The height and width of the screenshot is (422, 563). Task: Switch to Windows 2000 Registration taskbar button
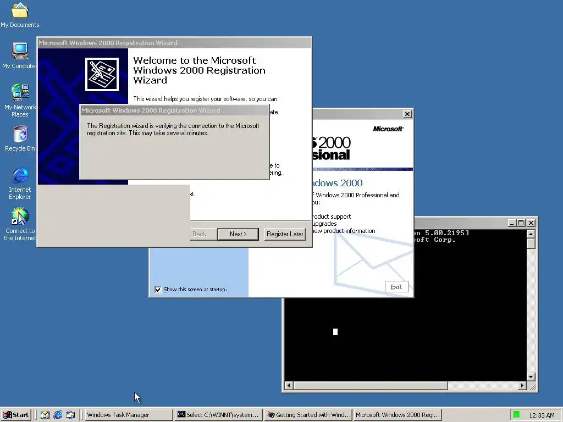click(398, 415)
